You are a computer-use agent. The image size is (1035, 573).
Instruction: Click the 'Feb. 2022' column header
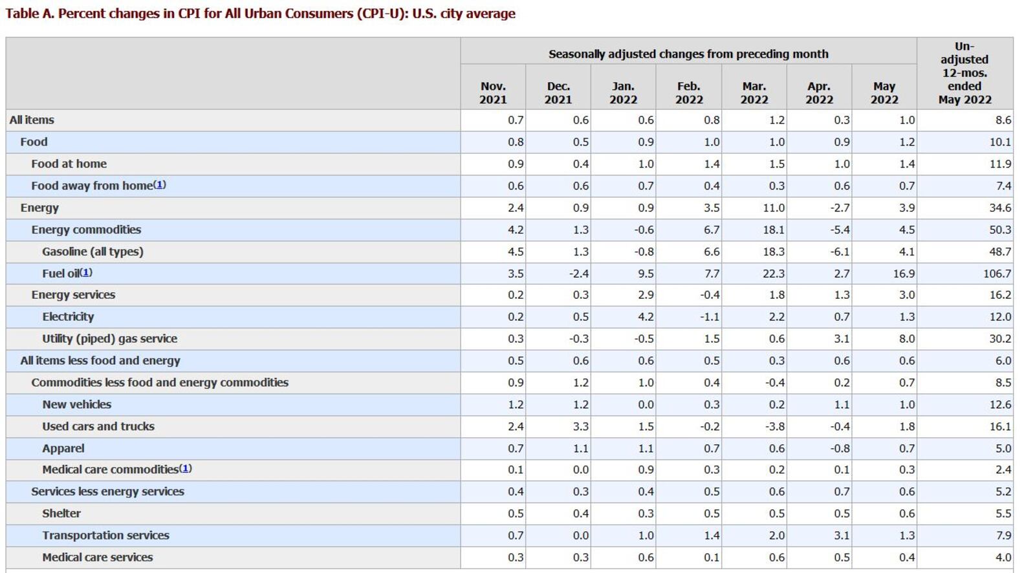coord(689,93)
